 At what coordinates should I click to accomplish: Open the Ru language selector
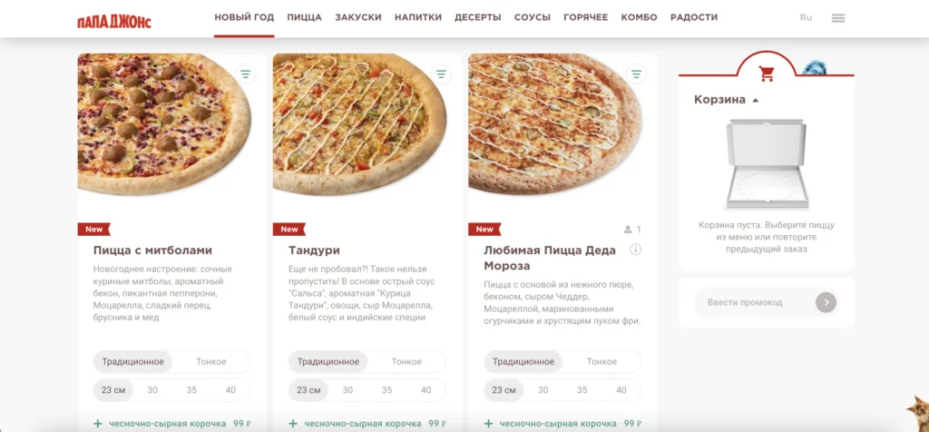click(806, 18)
